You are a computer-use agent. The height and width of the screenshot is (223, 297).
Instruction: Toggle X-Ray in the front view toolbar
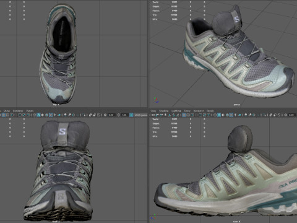[x=90, y=115]
